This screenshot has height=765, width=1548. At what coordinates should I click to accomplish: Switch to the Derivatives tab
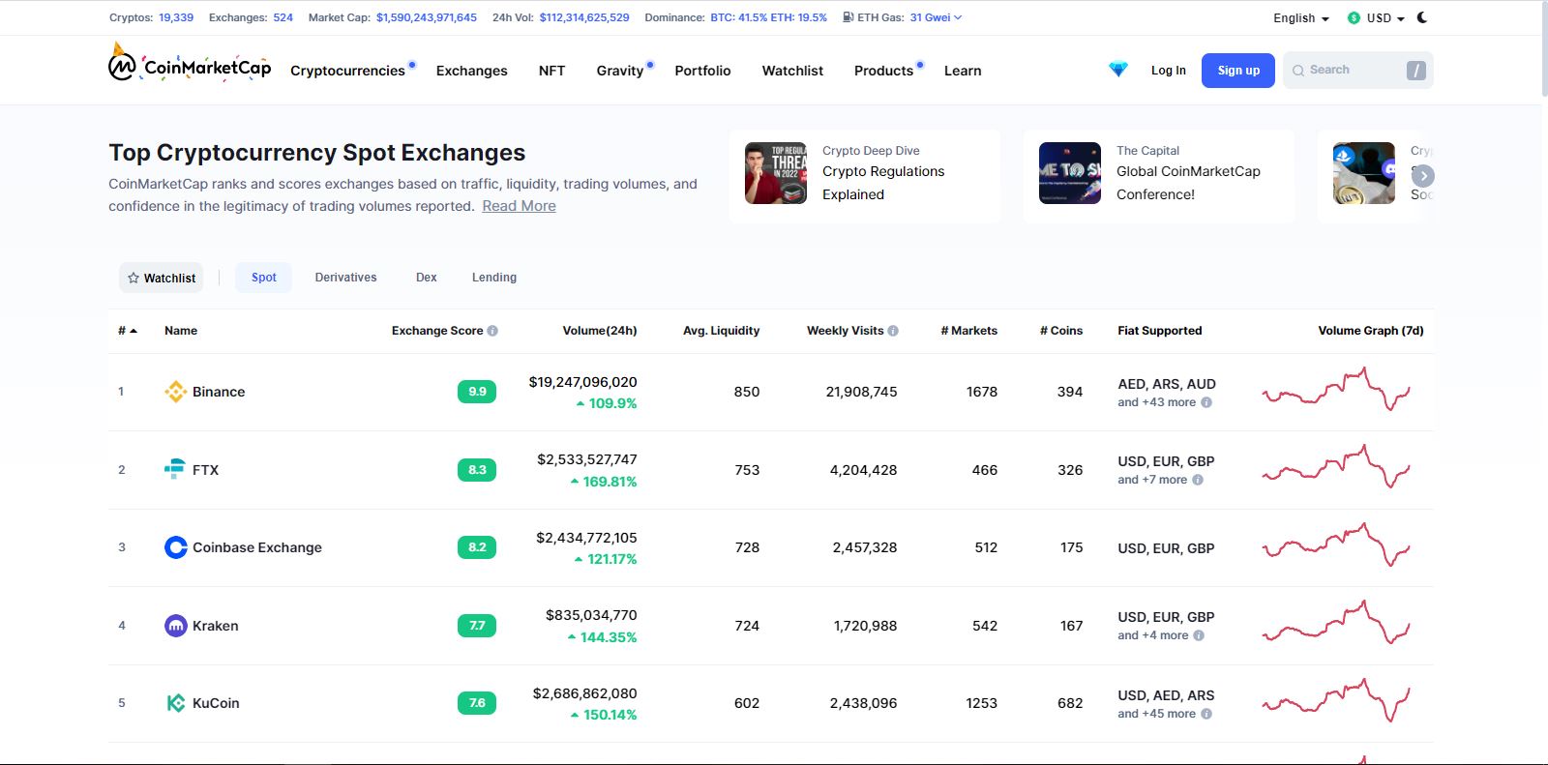pos(345,278)
